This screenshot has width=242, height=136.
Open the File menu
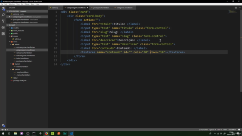tap(2, 4)
